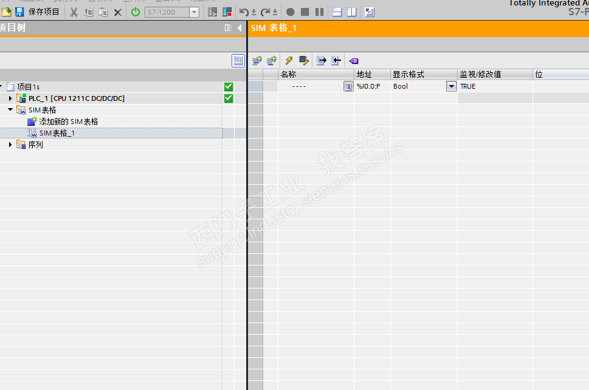Split editor area horizontally
Image resolution: width=589 pixels, height=390 pixels.
[x=337, y=12]
